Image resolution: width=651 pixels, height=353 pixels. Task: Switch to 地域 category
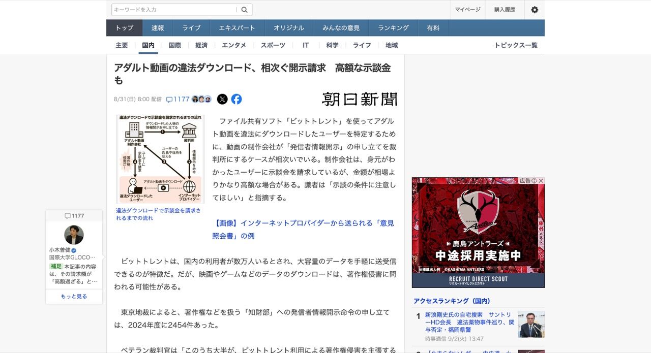pos(392,45)
